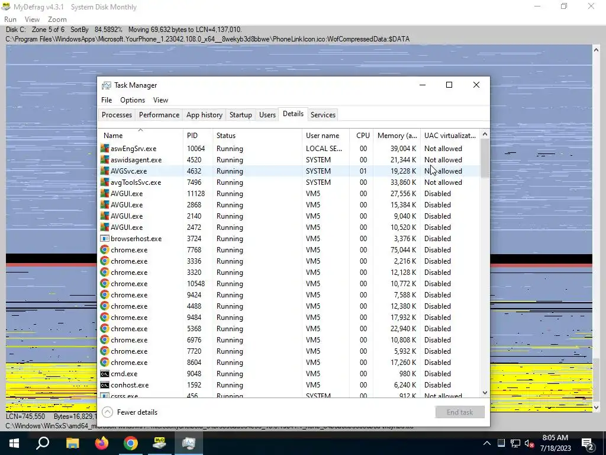Open the notification center icon
Image resolution: width=606 pixels, height=455 pixels.
[588, 444]
